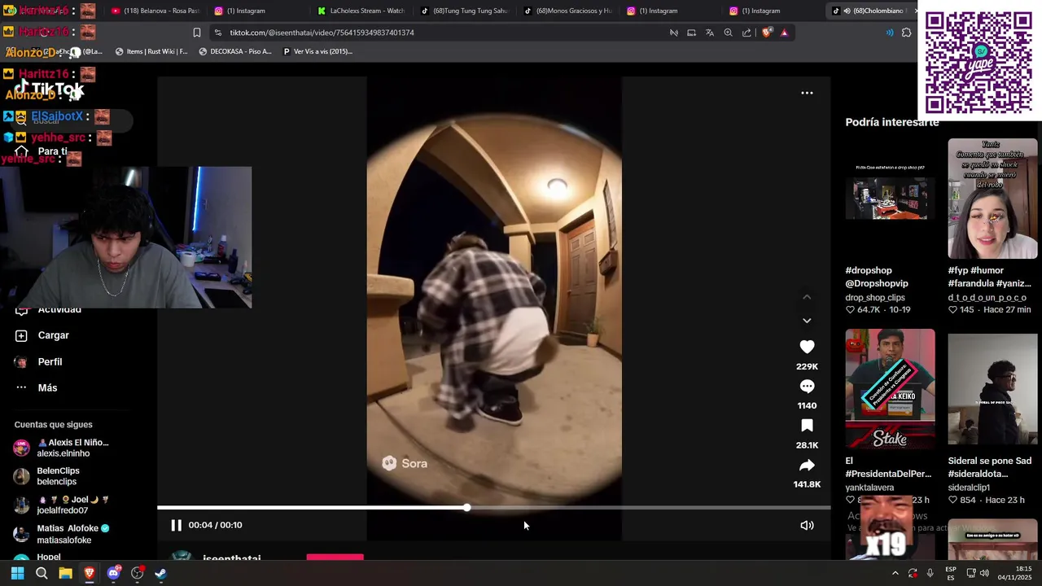
Task: Open the Stake Presidenta recommended video thumbnail
Action: [x=890, y=389]
